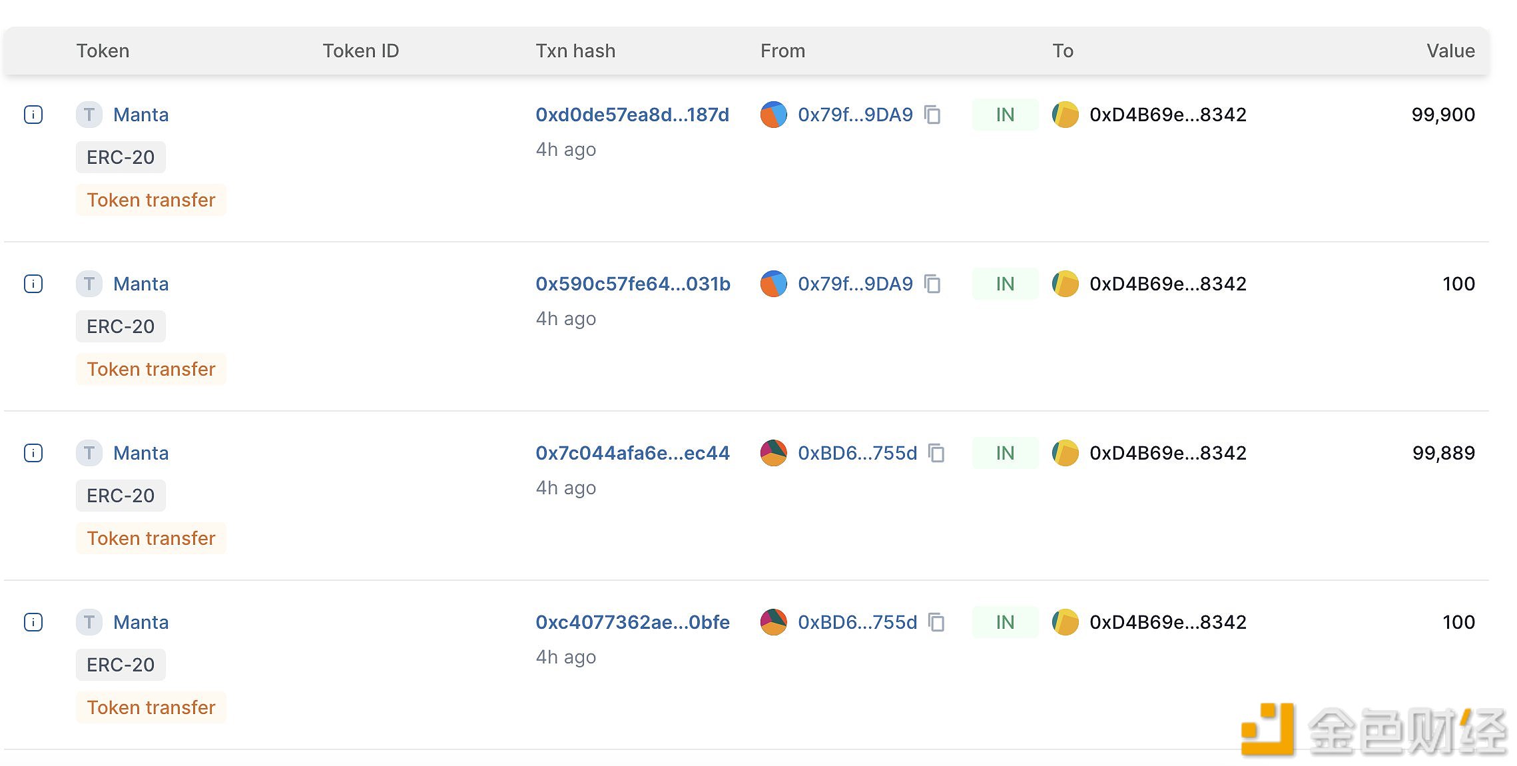Open sender address 0xBD6...755d in last row

point(857,622)
